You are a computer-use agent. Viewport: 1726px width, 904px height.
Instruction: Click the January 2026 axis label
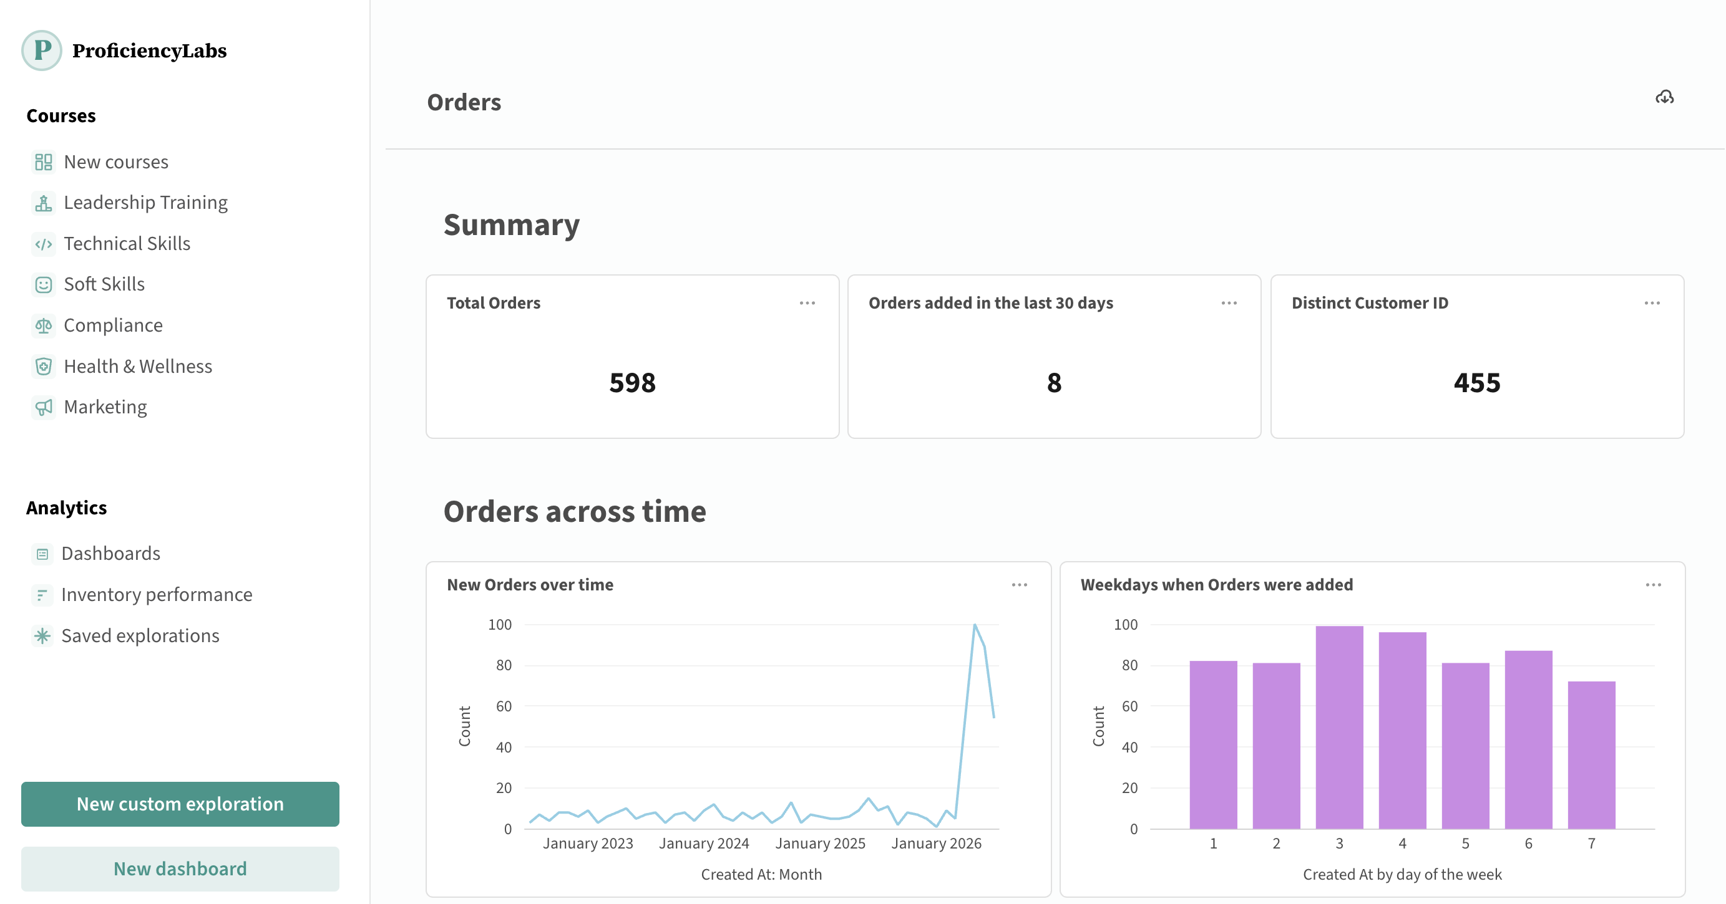(936, 844)
